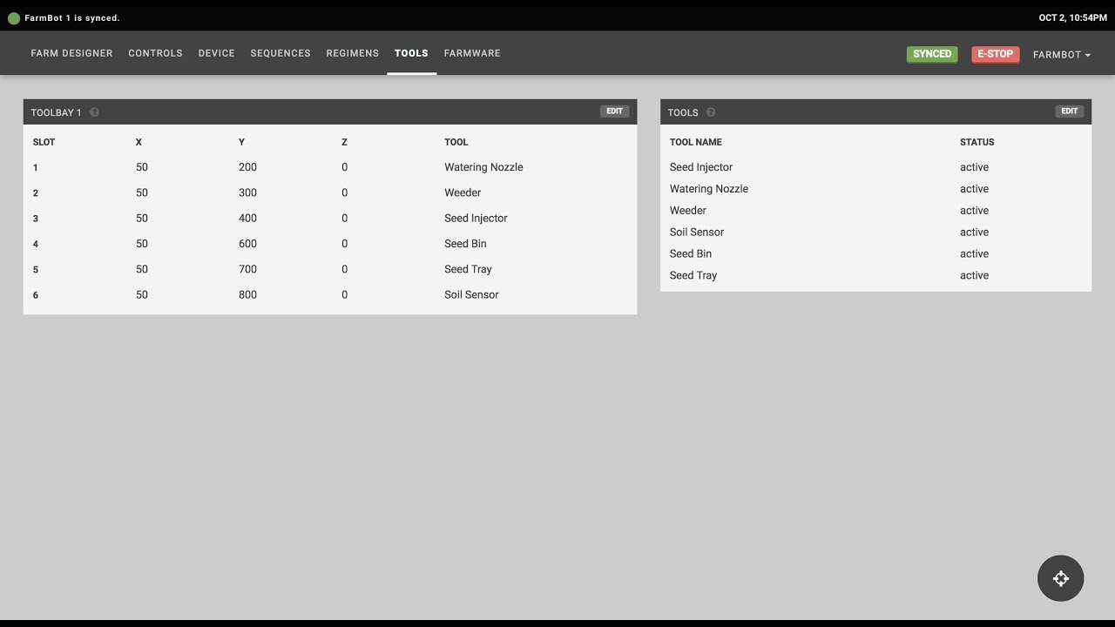Image resolution: width=1115 pixels, height=627 pixels.
Task: Click Y value 800 in Toolbay
Action: 247,294
